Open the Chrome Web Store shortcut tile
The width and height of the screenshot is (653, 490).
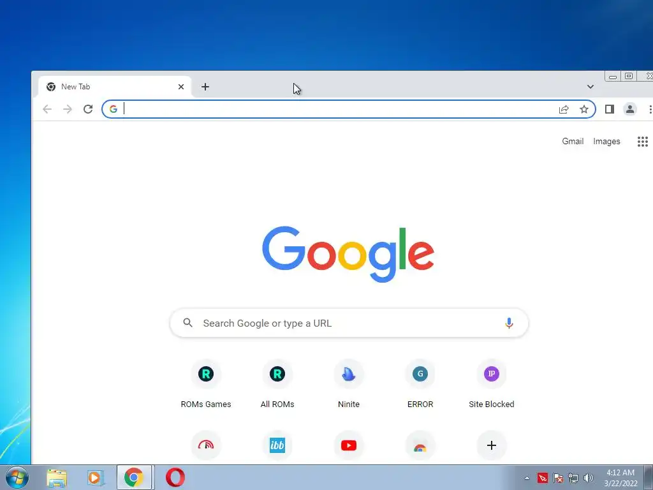point(420,445)
